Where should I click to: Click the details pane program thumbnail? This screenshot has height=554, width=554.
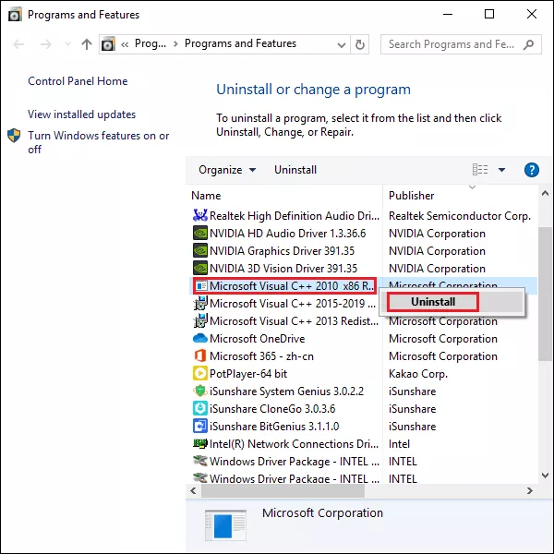(x=225, y=525)
